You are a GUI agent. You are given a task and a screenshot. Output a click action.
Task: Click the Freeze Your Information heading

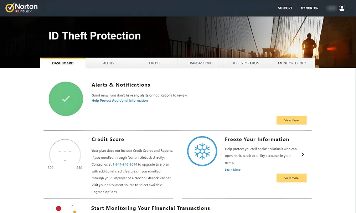(257, 139)
